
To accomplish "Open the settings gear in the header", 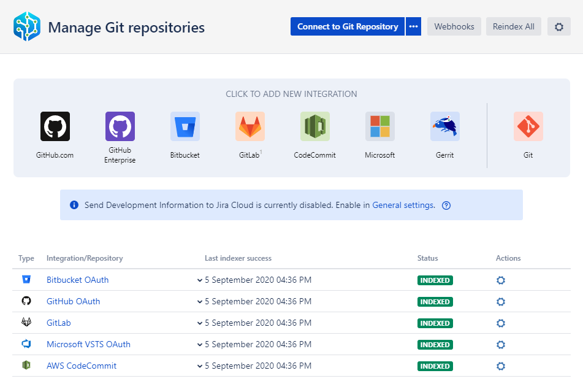I will tap(559, 27).
